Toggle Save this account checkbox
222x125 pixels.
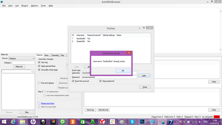tap(73, 81)
